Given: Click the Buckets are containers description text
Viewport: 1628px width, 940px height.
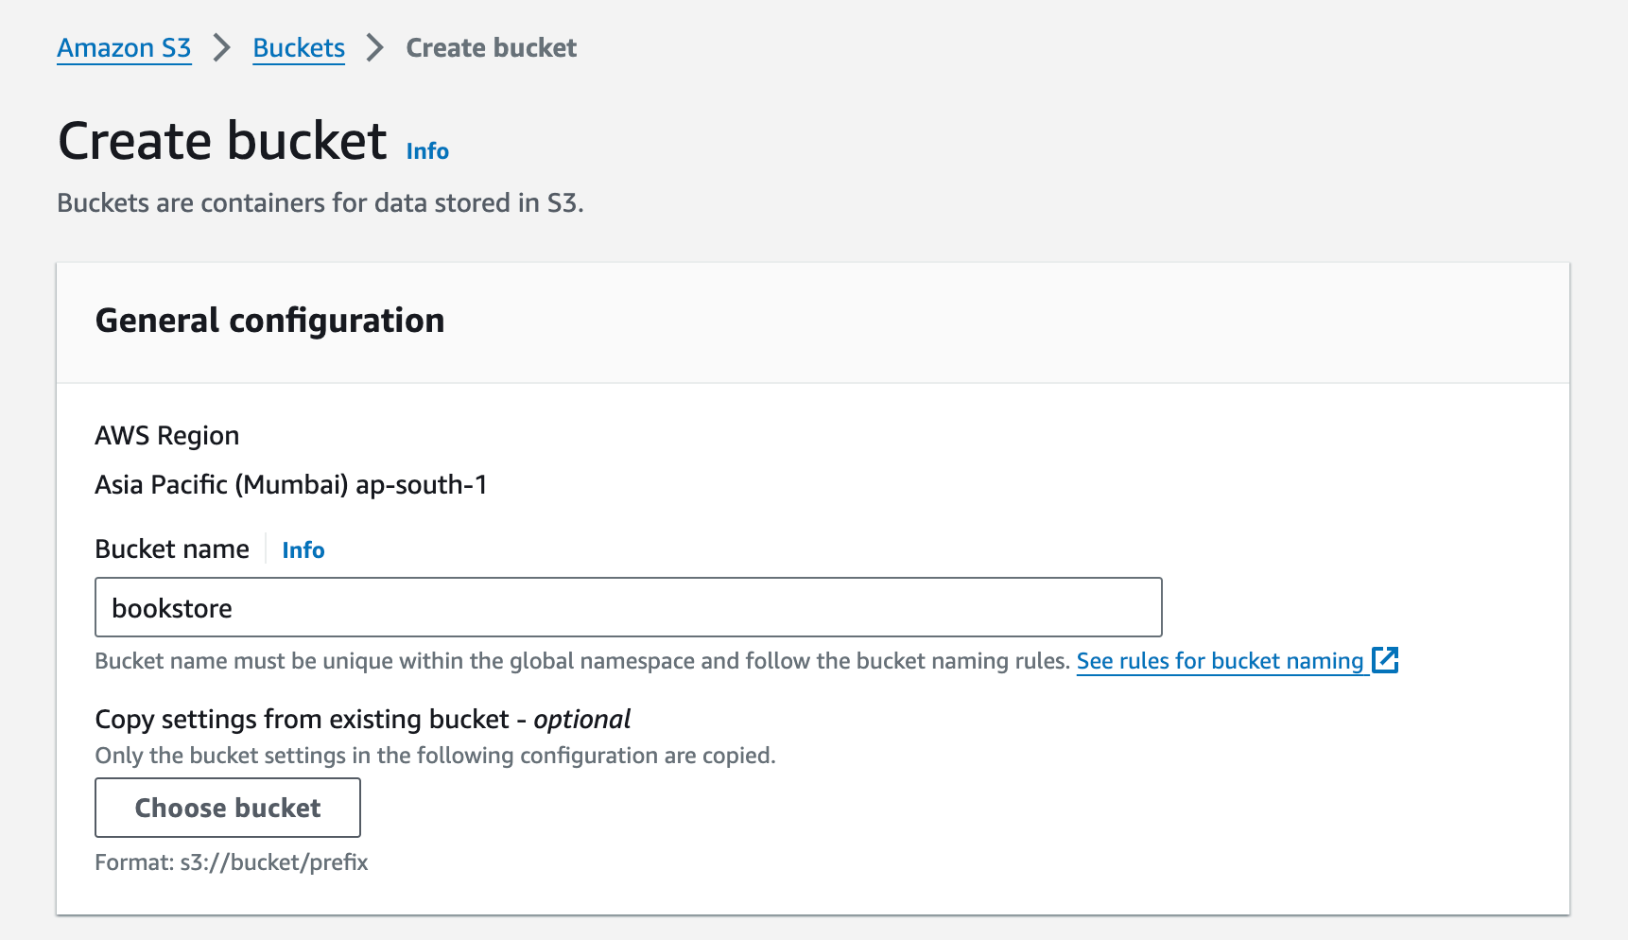Looking at the screenshot, I should pos(321,201).
